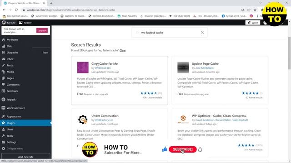The width and height of the screenshot is (291, 163).
Task: Collapse the sidebar menu
Action: 15,149
